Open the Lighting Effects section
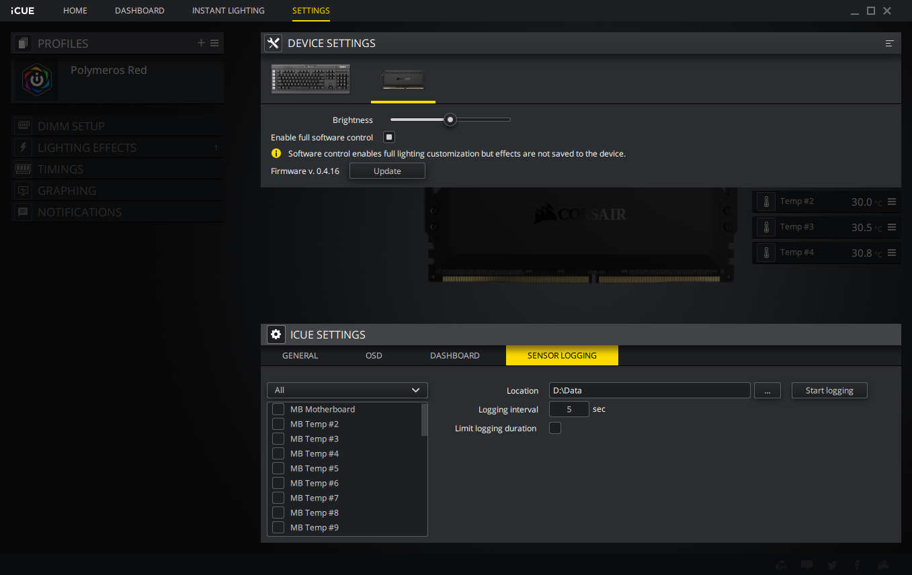 (x=118, y=147)
